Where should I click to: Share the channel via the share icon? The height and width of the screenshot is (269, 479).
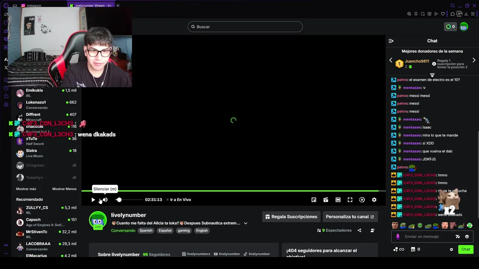point(359,231)
